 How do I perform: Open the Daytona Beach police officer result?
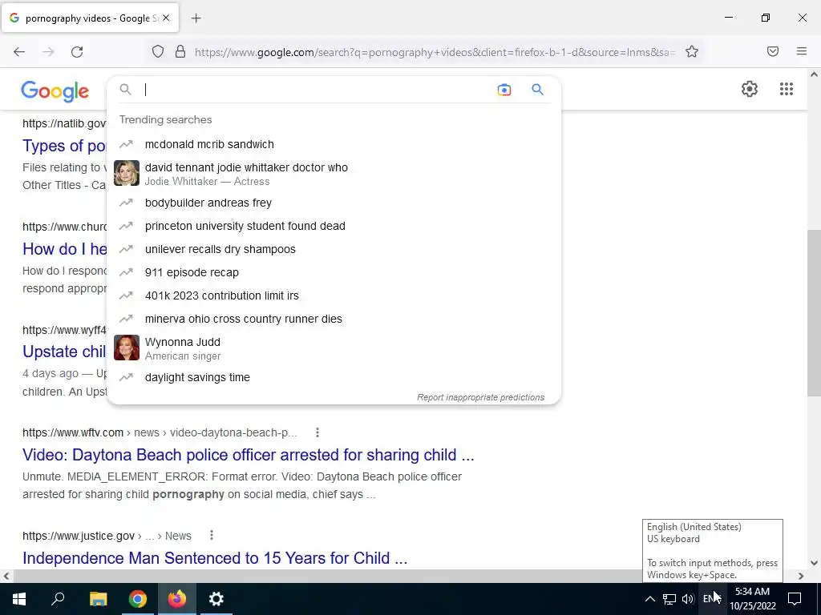tap(249, 455)
